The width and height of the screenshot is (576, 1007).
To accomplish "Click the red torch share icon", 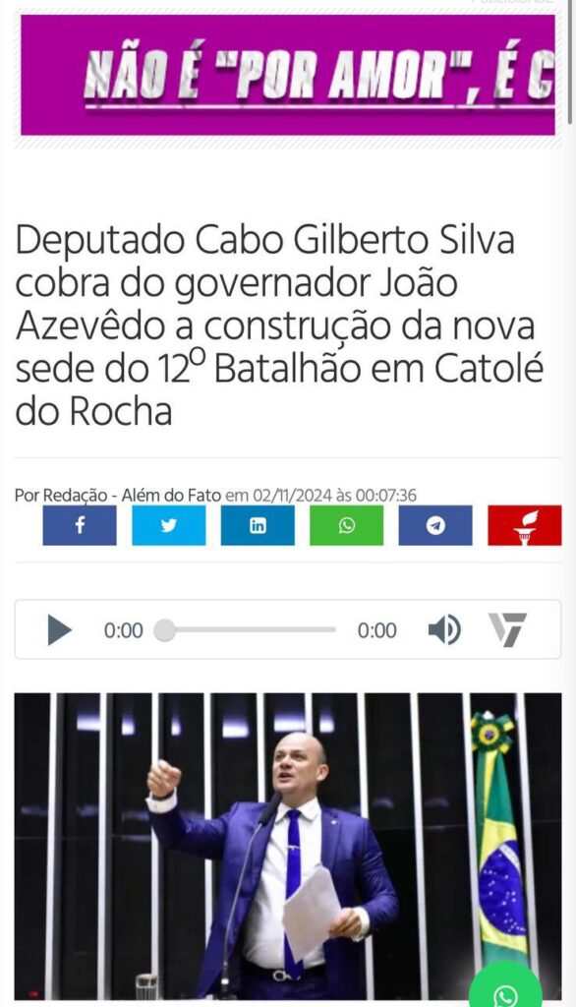I will point(525,525).
